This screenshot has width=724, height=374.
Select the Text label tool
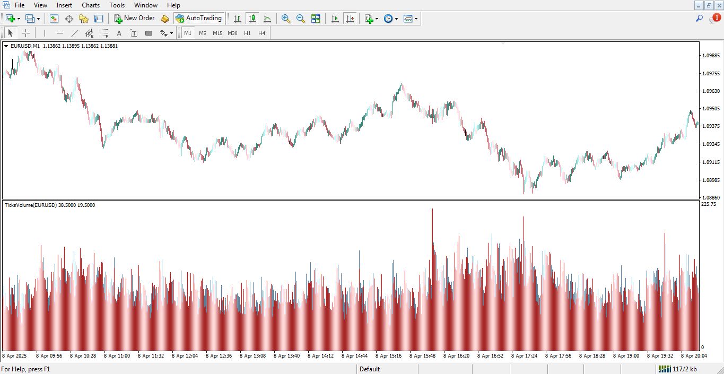coord(134,33)
